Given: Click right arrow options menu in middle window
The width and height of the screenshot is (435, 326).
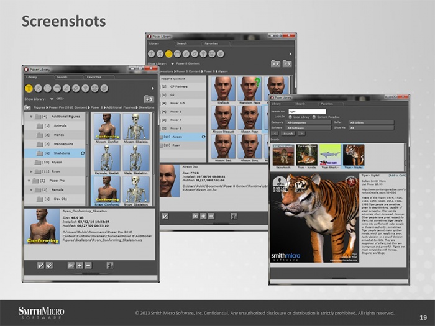Looking at the screenshot, I should [x=290, y=54].
